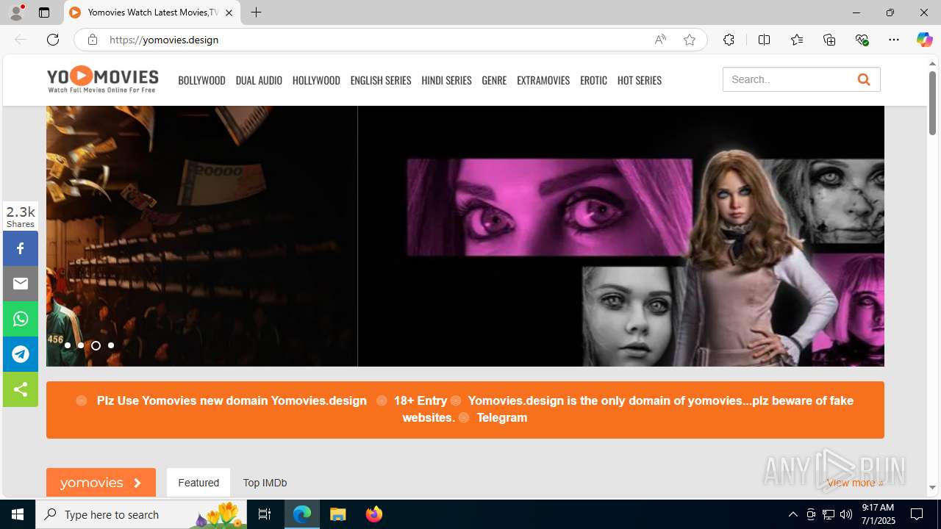Open Collections icon
941x529 pixels.
829,40
